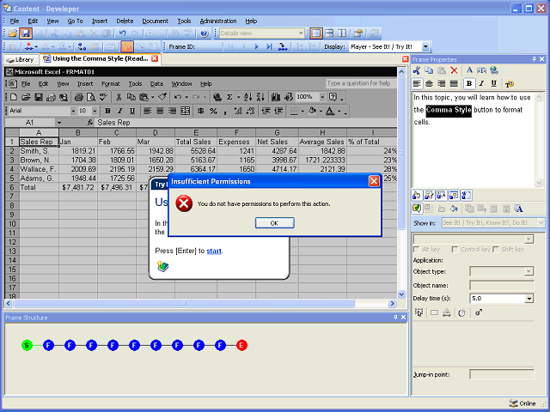Click OK in Insufficient Permissions dialog
550x412 pixels.
click(274, 223)
